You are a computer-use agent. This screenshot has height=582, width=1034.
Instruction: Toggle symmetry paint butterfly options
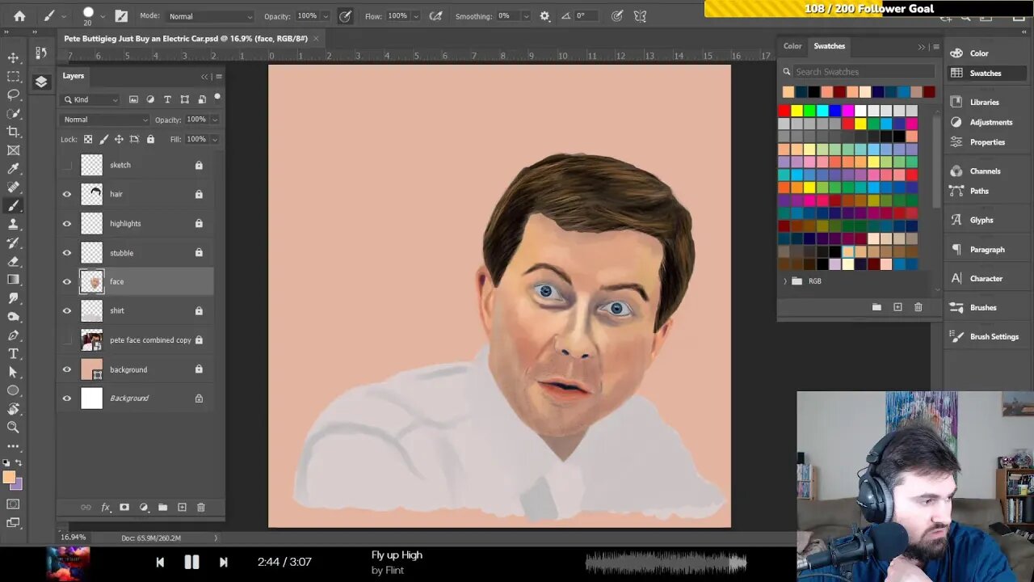[641, 15]
